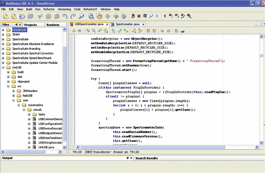Click the Cut scissors icon

click(40, 16)
